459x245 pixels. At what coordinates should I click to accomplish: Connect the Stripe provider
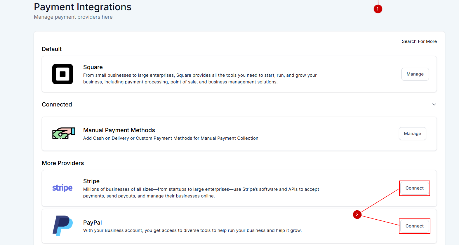tap(414, 188)
